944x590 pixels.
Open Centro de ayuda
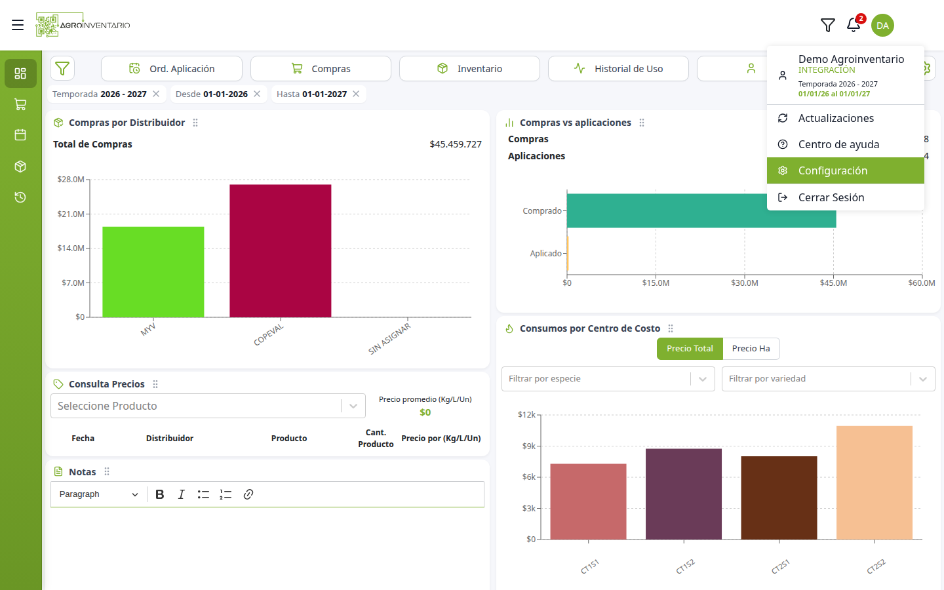click(x=846, y=144)
